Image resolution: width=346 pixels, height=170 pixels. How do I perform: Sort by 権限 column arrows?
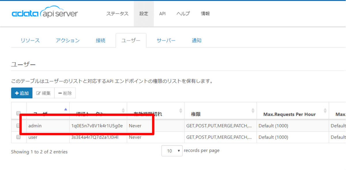253,110
